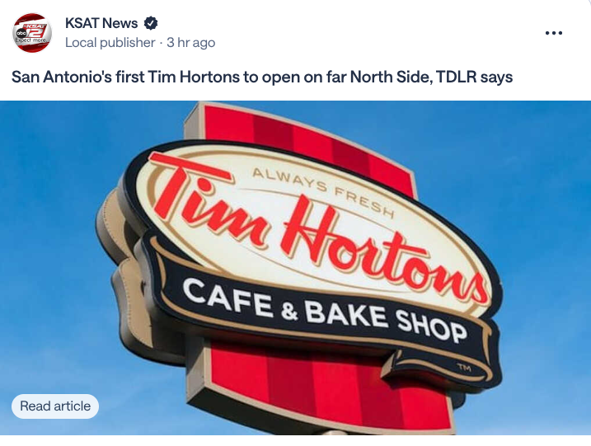Select the Local publisher label
Screen dimensions: 591x446
tap(110, 43)
